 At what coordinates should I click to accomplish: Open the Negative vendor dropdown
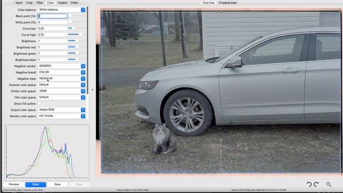coord(62,66)
